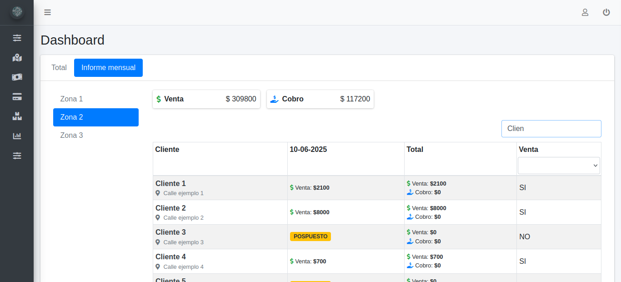621x282 pixels.
Task: Click the sliders icon below the chart icon
Action: [x=17, y=156]
